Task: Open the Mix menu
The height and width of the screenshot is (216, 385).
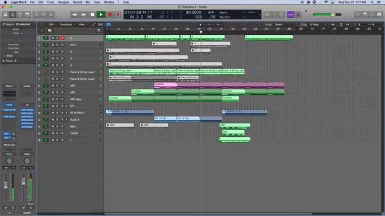Action: [88, 2]
